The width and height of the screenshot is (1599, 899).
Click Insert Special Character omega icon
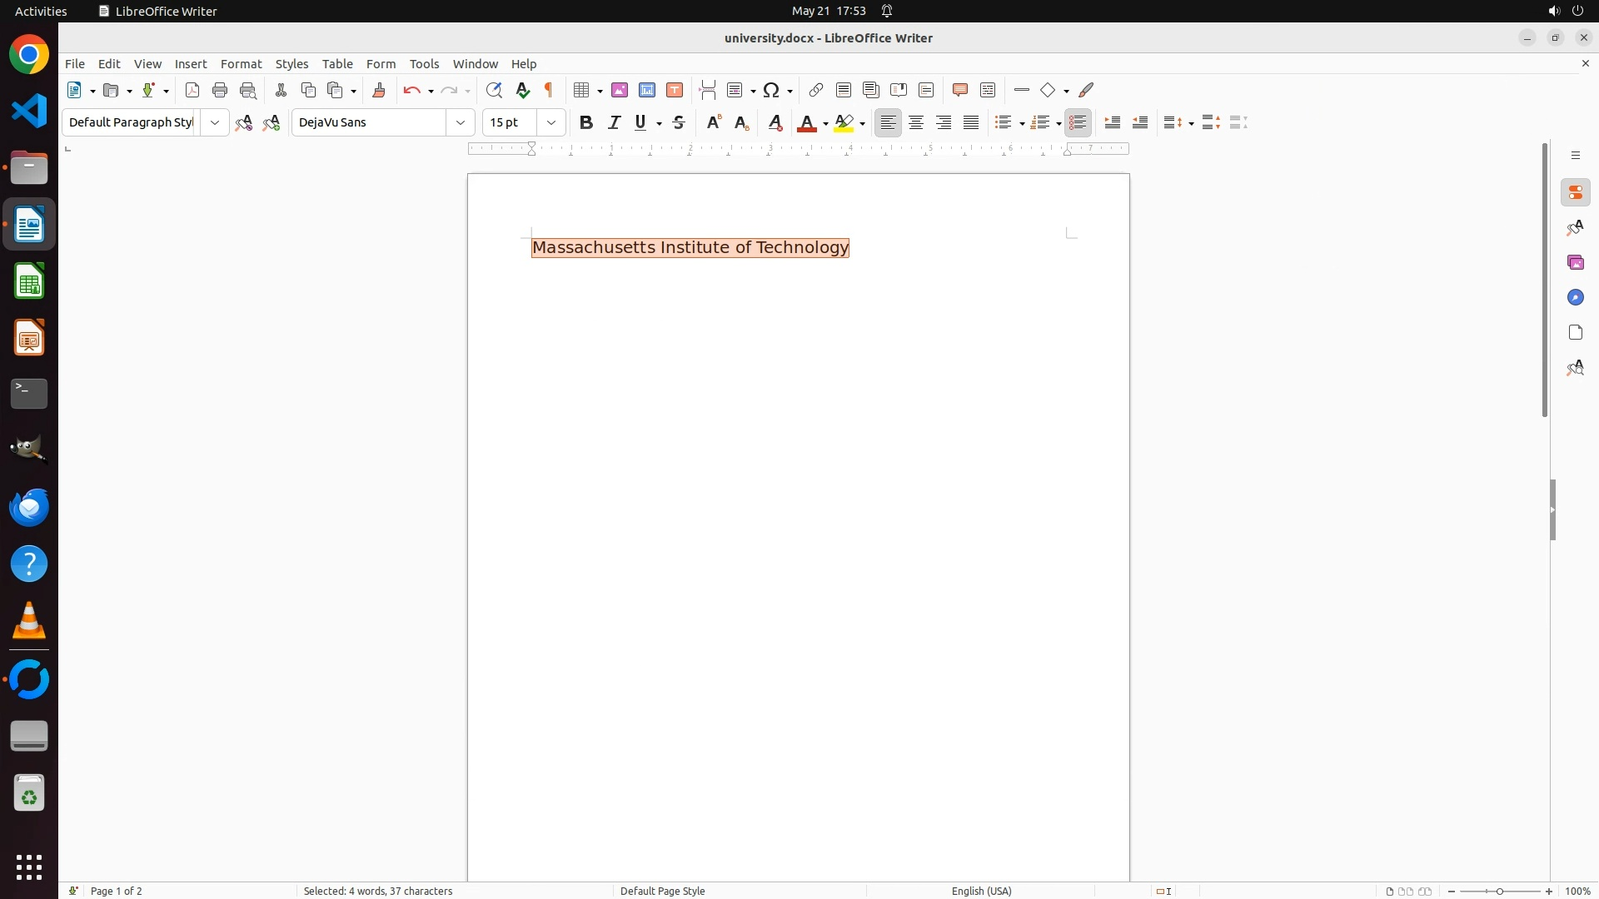point(771,90)
